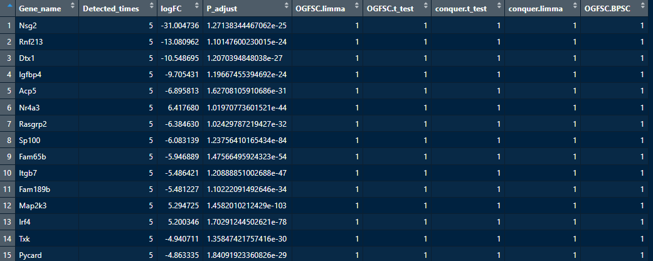This screenshot has height=261, width=653.
Task: Sort by conquer.t_test column header
Action: (x=467, y=8)
